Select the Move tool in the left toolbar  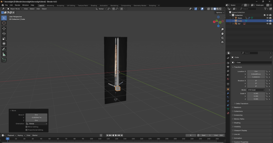[4, 28]
